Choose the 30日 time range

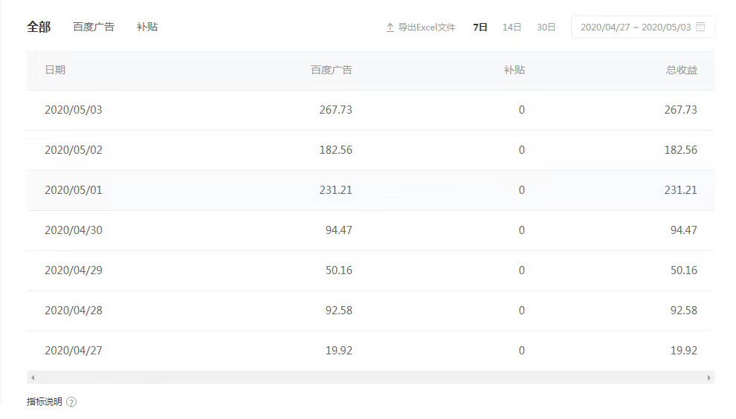point(546,27)
